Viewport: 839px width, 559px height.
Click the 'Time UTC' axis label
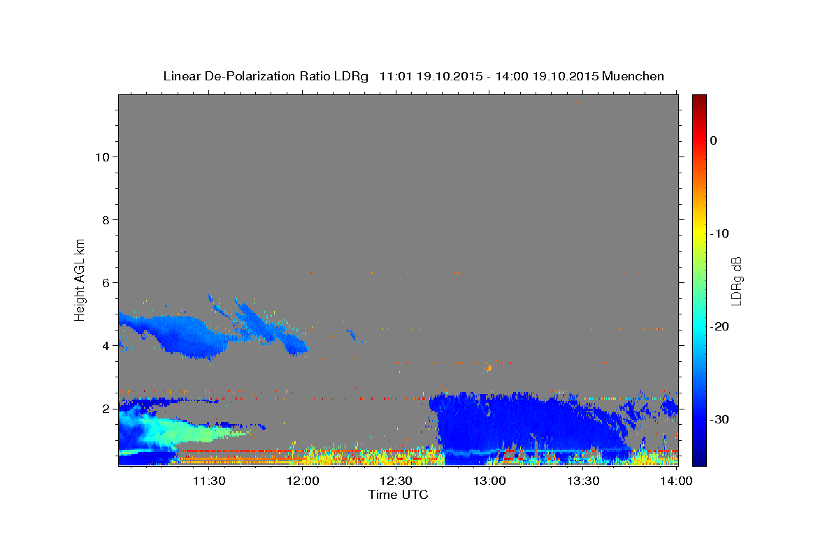point(398,495)
